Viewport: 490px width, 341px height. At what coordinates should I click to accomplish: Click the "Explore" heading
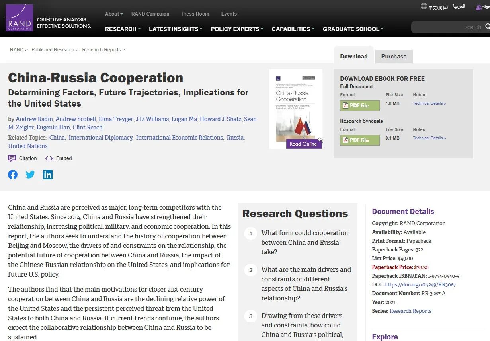pyautogui.click(x=385, y=337)
